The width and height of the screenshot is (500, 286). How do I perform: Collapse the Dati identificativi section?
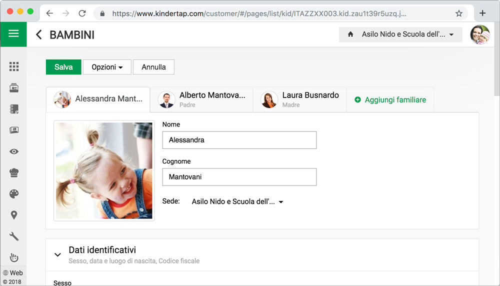[x=57, y=254]
